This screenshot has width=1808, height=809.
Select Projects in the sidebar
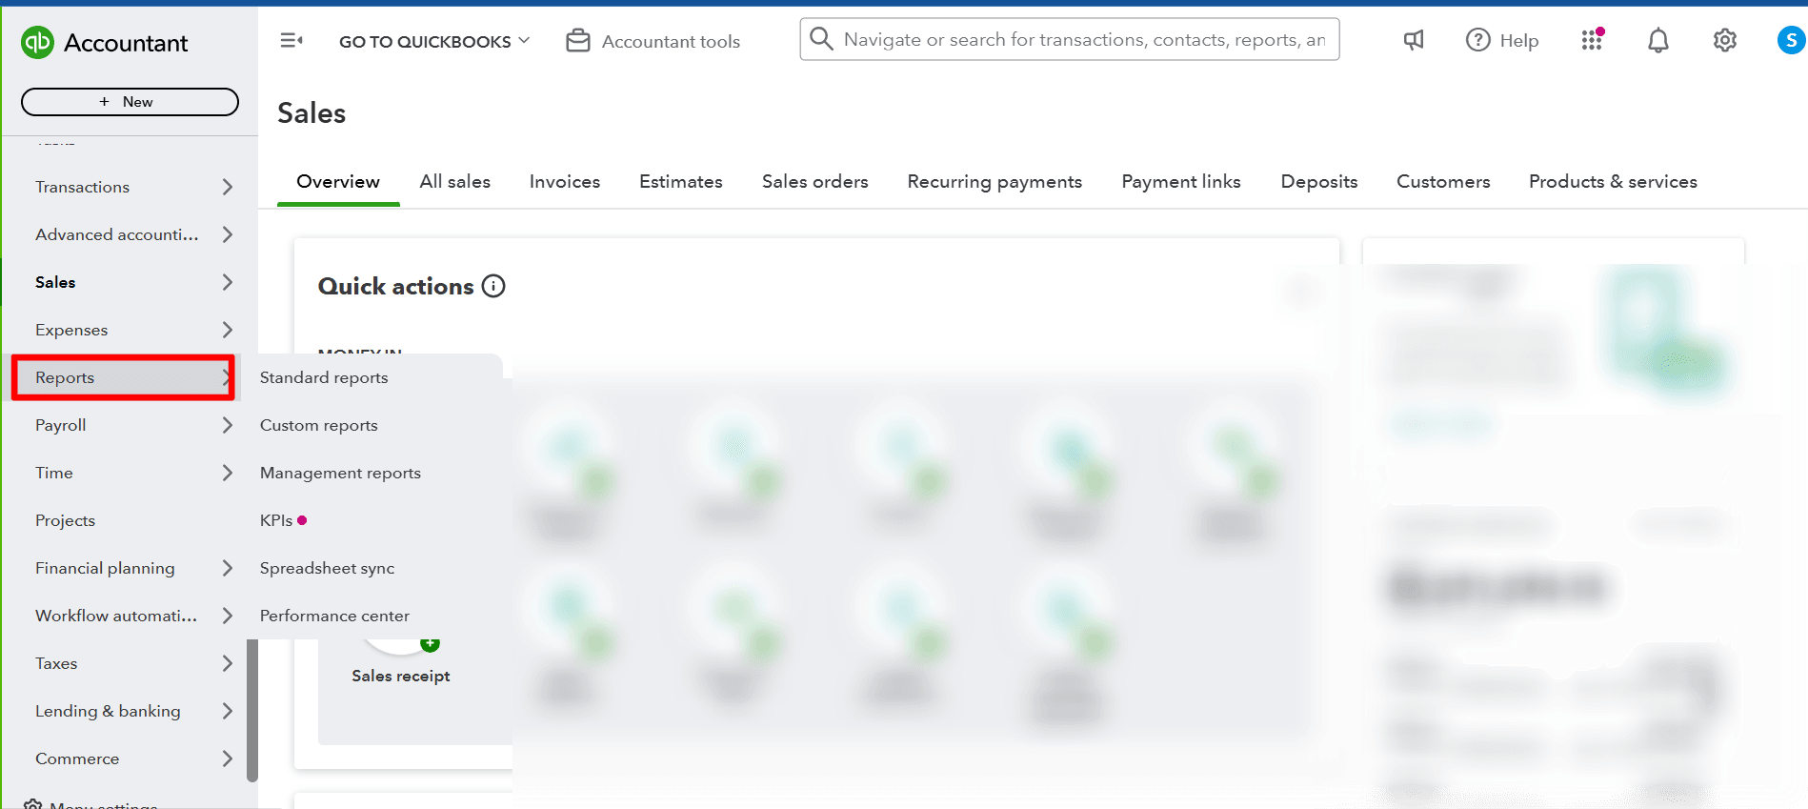(x=65, y=520)
